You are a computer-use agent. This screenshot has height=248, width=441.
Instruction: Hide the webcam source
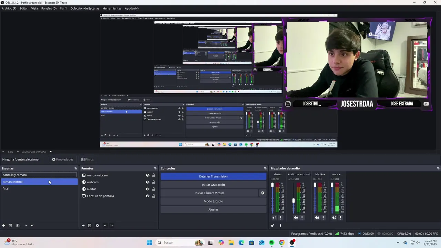(x=147, y=182)
